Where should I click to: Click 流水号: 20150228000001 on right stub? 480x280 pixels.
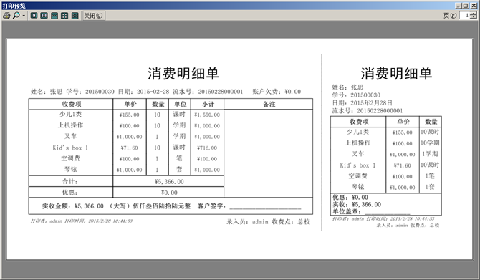click(x=368, y=111)
